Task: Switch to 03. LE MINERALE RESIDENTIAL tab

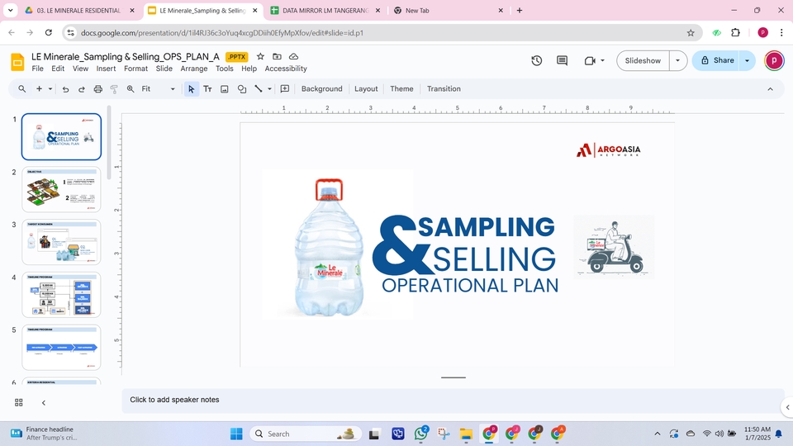Action: (x=78, y=10)
